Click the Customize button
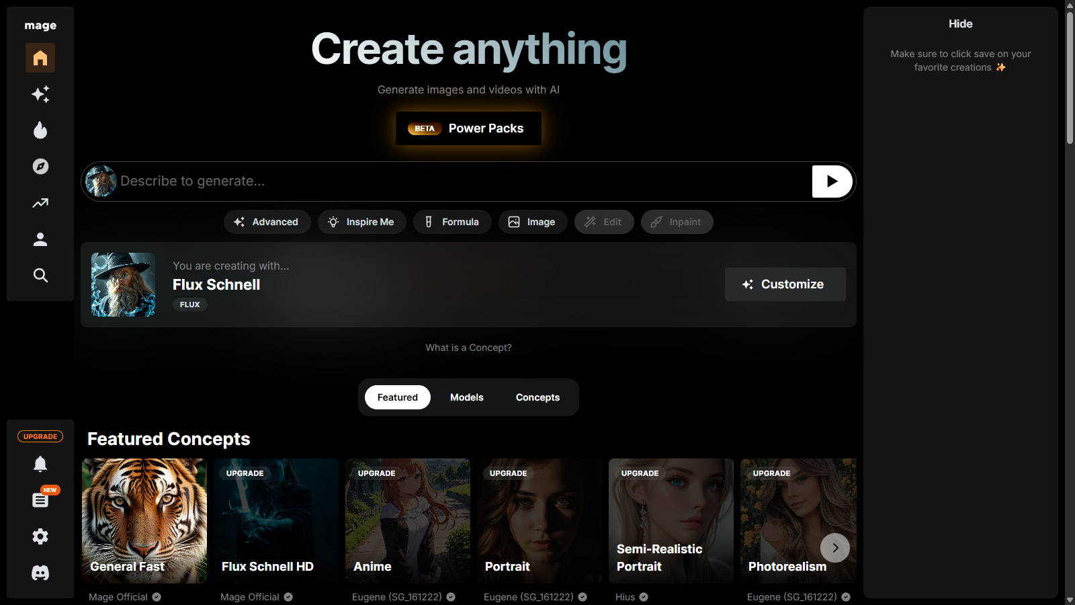 pos(785,284)
